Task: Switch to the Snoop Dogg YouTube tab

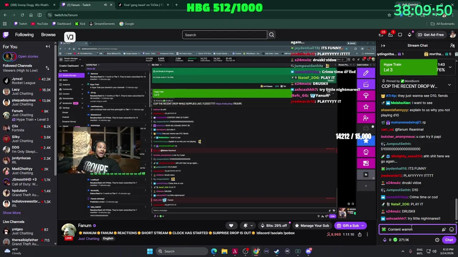Action: click(29, 5)
